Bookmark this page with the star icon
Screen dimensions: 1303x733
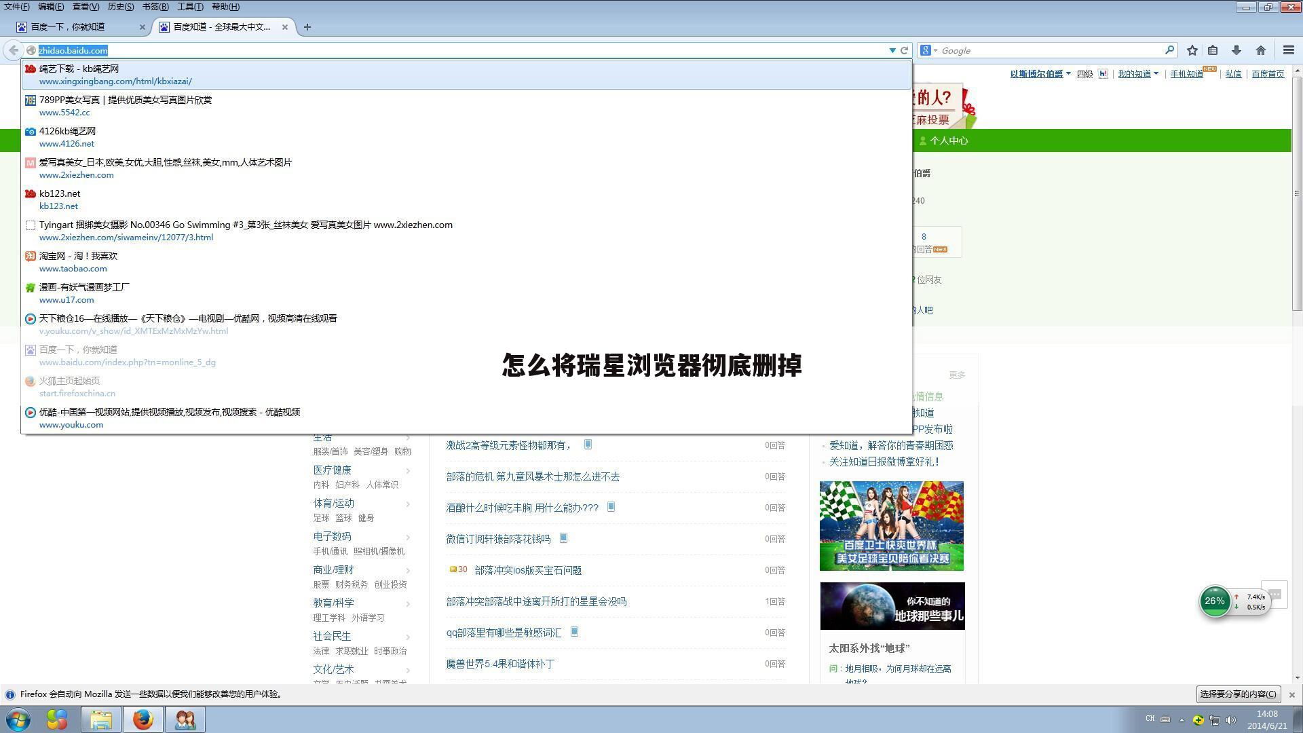click(x=1192, y=50)
